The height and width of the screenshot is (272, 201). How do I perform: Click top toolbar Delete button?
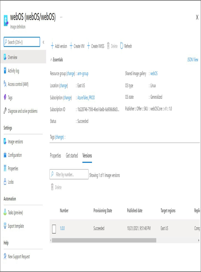click(112, 46)
